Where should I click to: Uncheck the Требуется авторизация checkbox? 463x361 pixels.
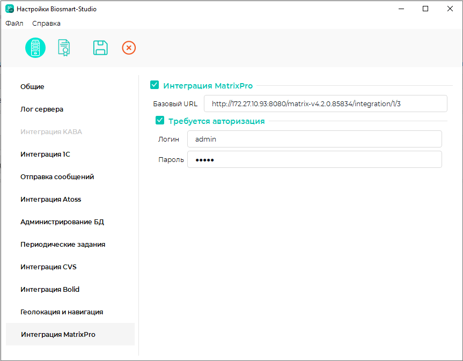coord(160,121)
